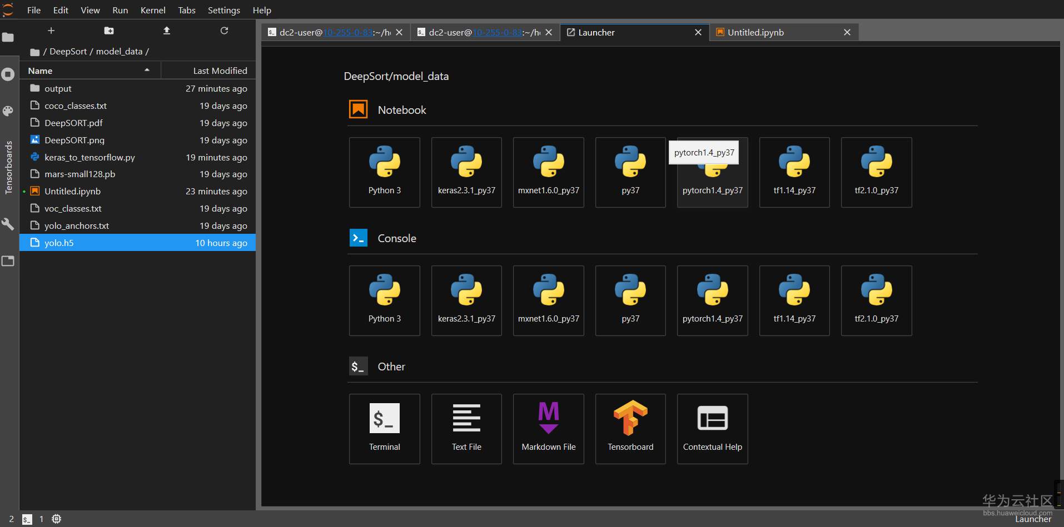Select voc_classes.txt file

(137, 208)
